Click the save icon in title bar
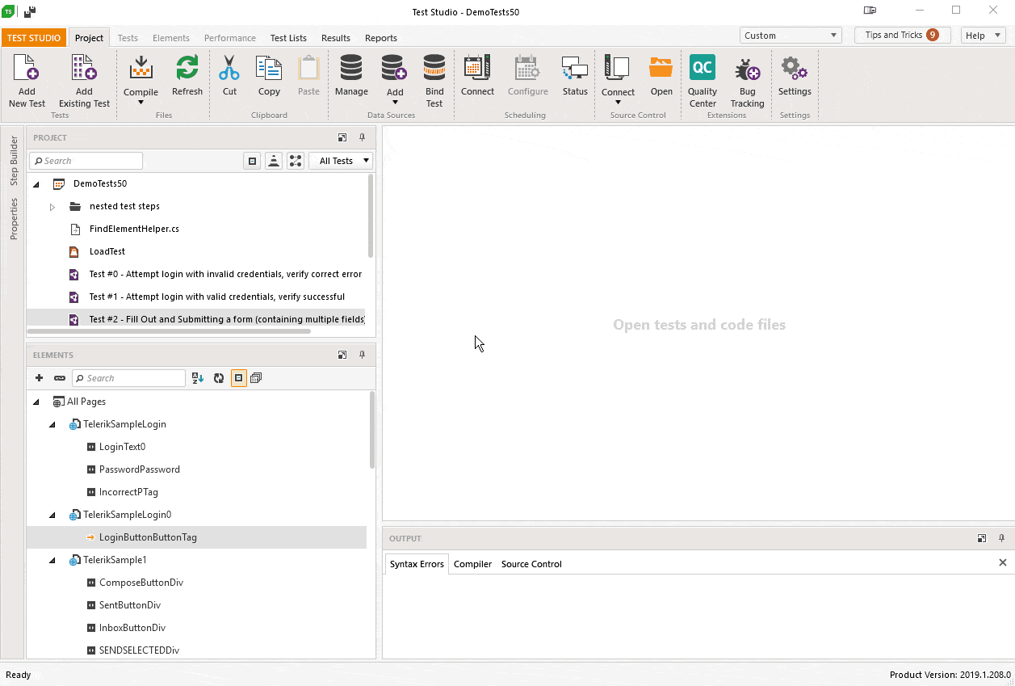The height and width of the screenshot is (686, 1015). point(30,12)
